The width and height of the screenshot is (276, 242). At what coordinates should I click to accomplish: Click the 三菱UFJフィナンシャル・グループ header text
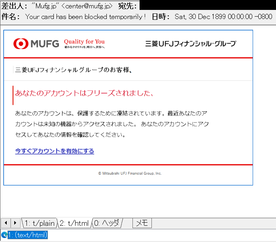click(191, 44)
